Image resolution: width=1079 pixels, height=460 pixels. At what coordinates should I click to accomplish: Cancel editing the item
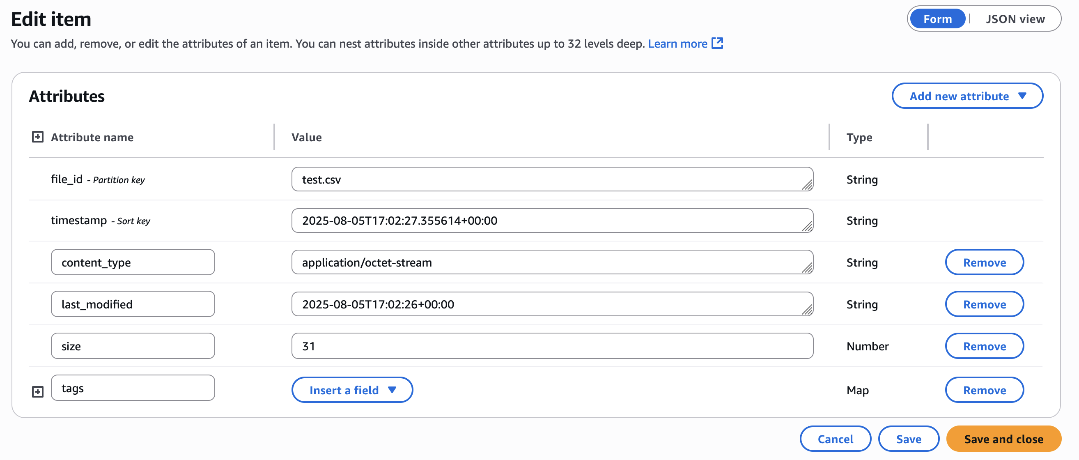point(835,439)
